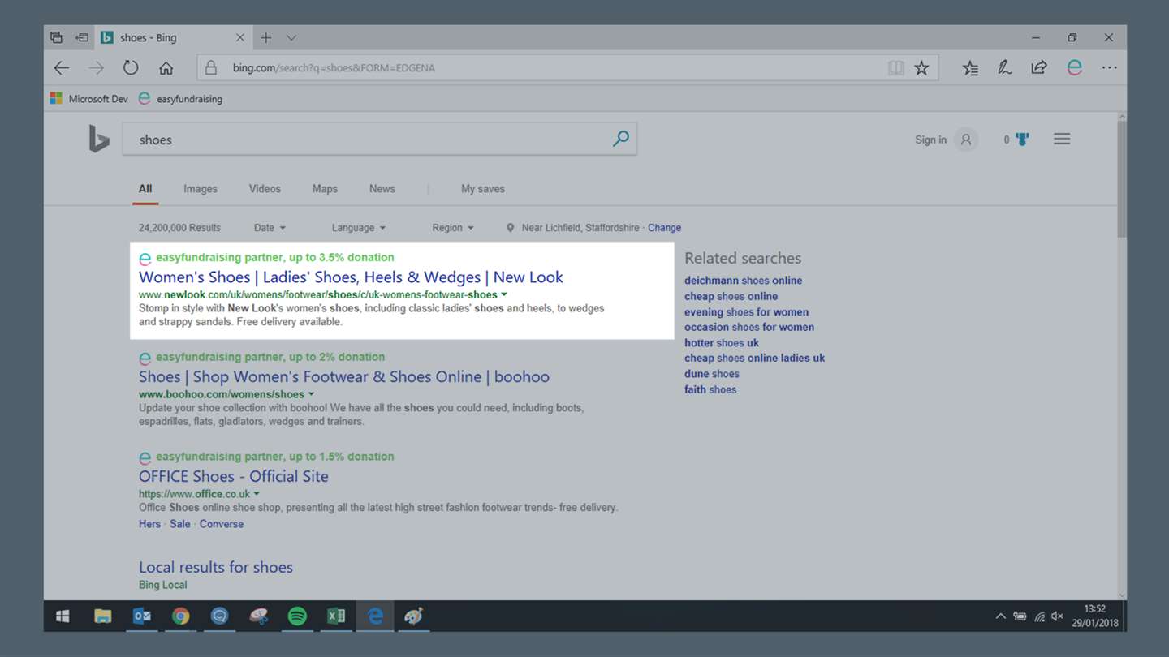Viewport: 1169px width, 657px height.
Task: Search related 'deichmann shoes online'
Action: (x=743, y=281)
